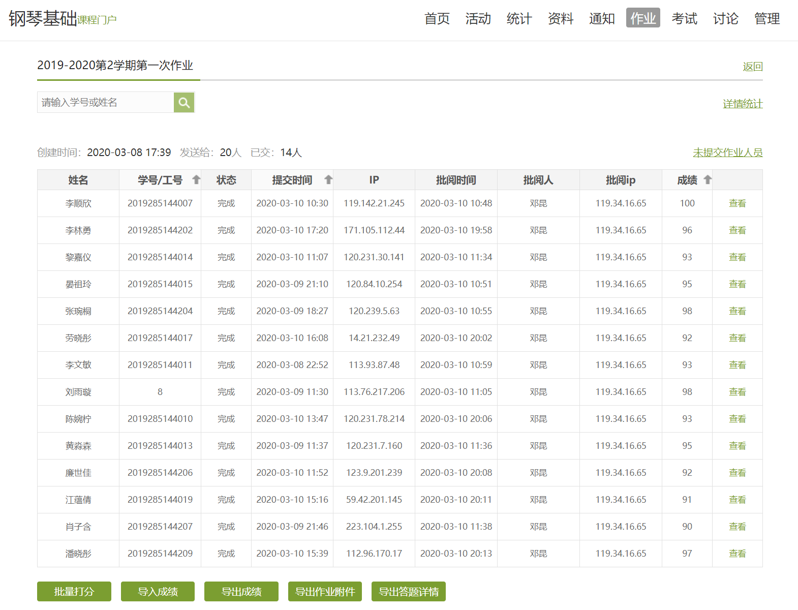Open 查看 for 晏祖玲

pyautogui.click(x=737, y=284)
